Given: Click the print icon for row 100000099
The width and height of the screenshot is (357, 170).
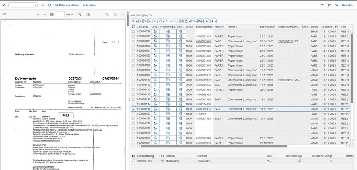Looking at the screenshot, I should click(x=181, y=32).
